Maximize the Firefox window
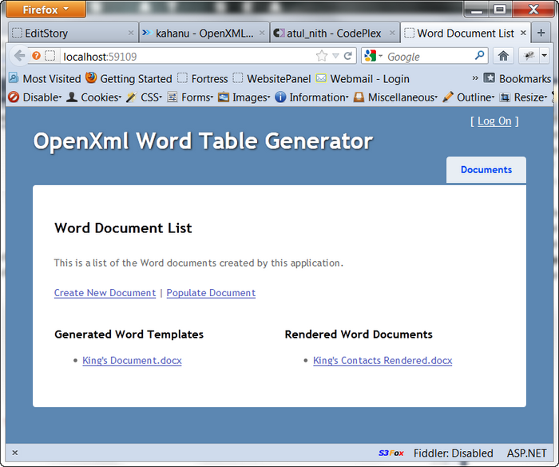Image resolution: width=559 pixels, height=467 pixels. 500,9
